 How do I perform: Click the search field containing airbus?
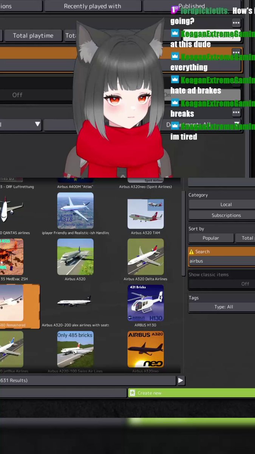tap(221, 261)
